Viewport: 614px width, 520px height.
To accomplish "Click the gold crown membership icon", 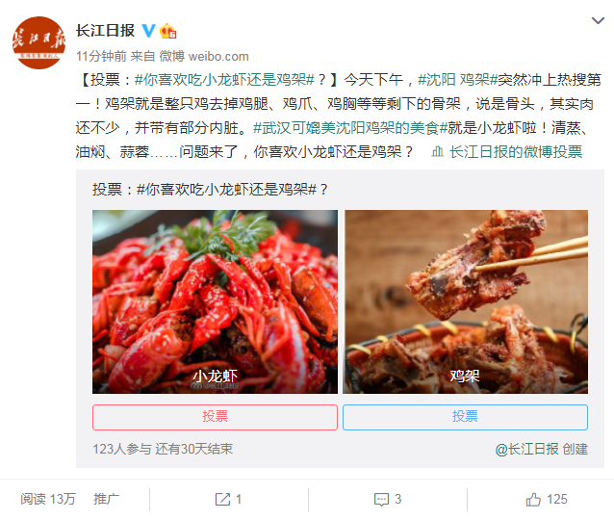I will point(167,31).
